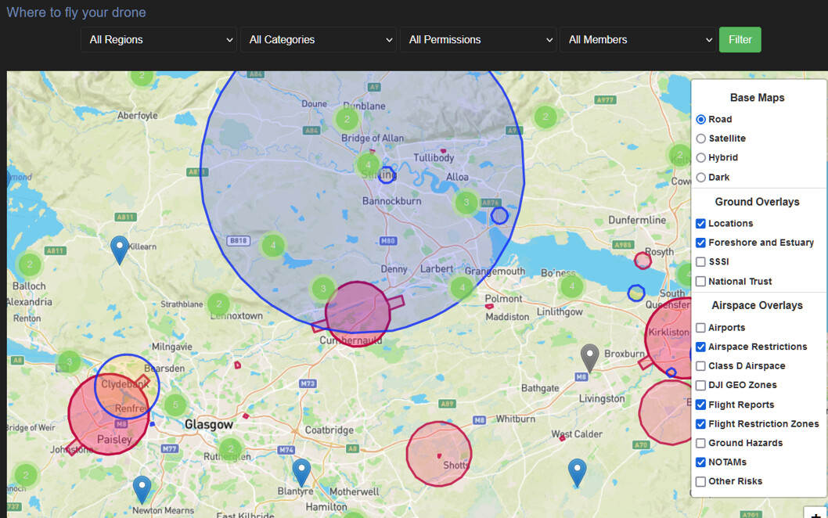Open the cluster marker 4 at Stirling
This screenshot has width=828, height=518.
click(x=368, y=165)
